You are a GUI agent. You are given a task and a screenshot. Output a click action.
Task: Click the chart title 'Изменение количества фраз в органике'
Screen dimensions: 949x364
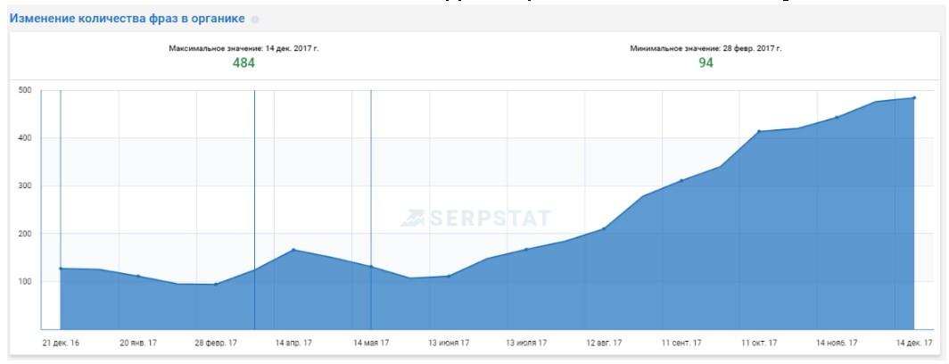click(128, 19)
